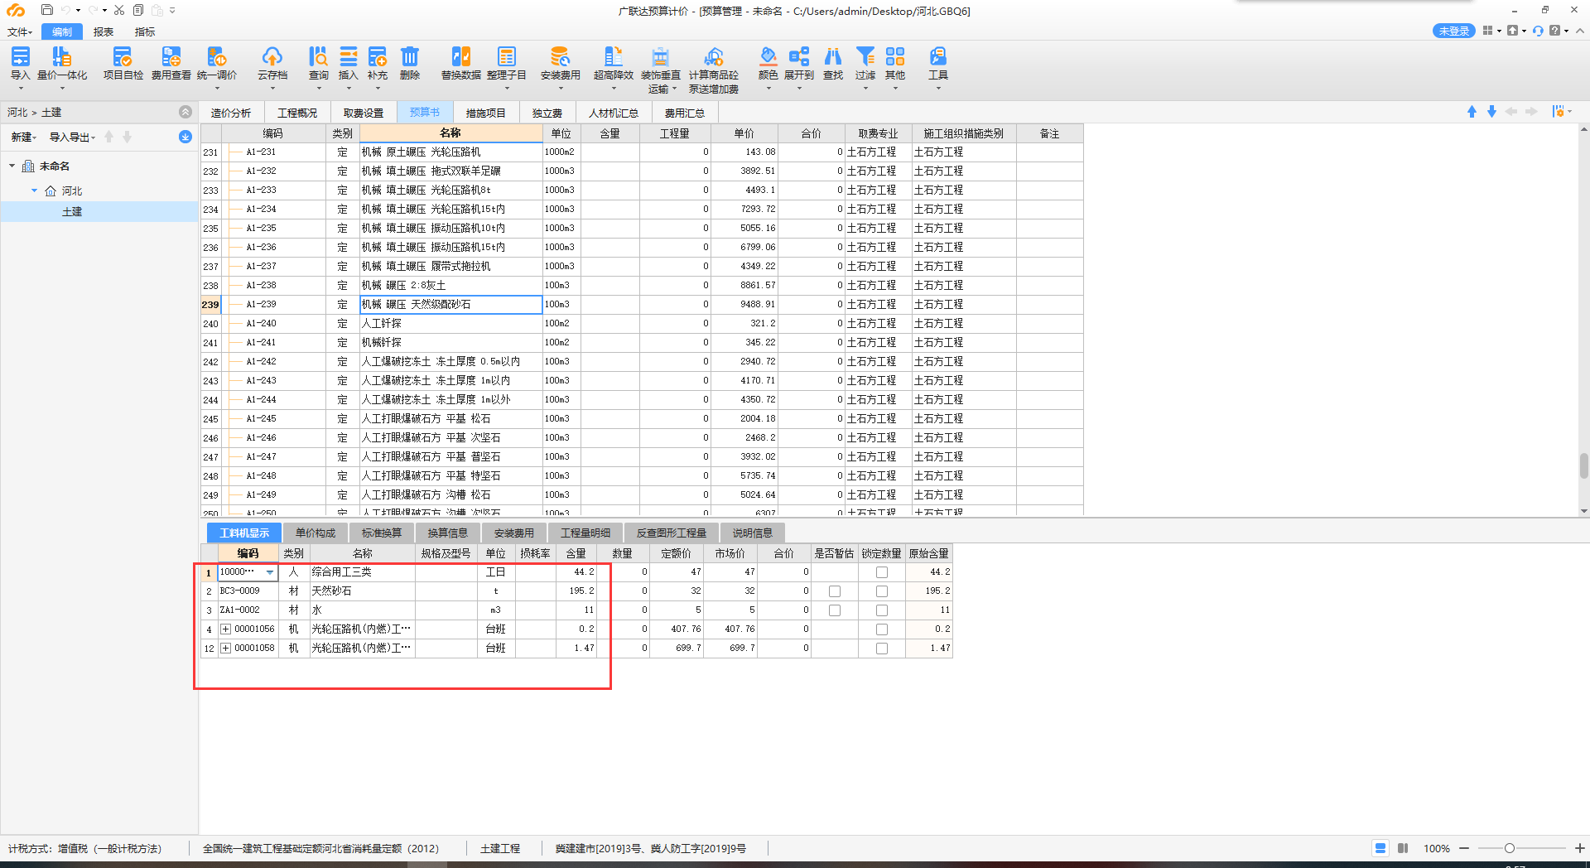Toggle 是否暂估 checkbox for 水 row
The width and height of the screenshot is (1590, 868).
click(835, 610)
